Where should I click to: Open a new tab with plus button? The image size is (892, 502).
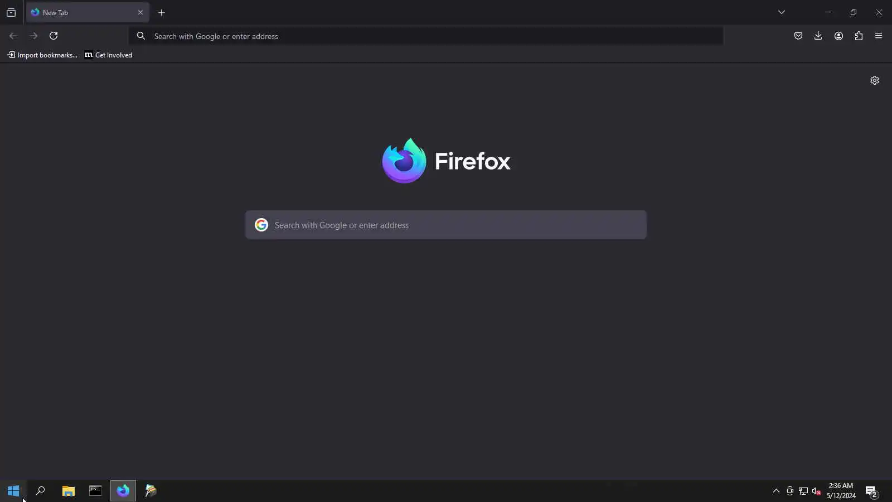point(162,12)
